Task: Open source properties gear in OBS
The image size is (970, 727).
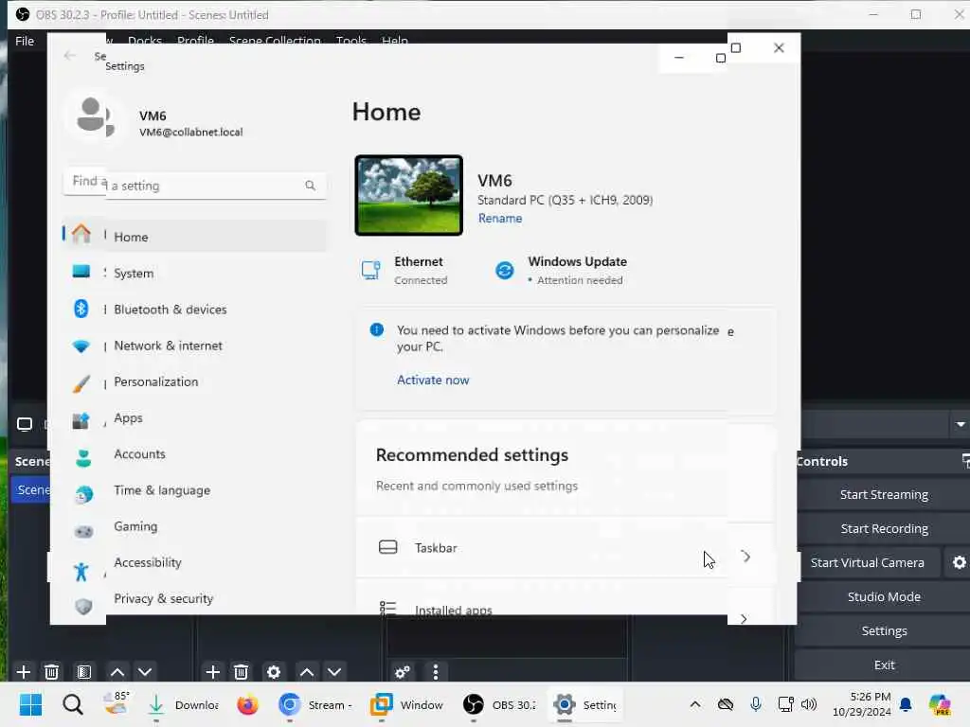Action: point(274,671)
